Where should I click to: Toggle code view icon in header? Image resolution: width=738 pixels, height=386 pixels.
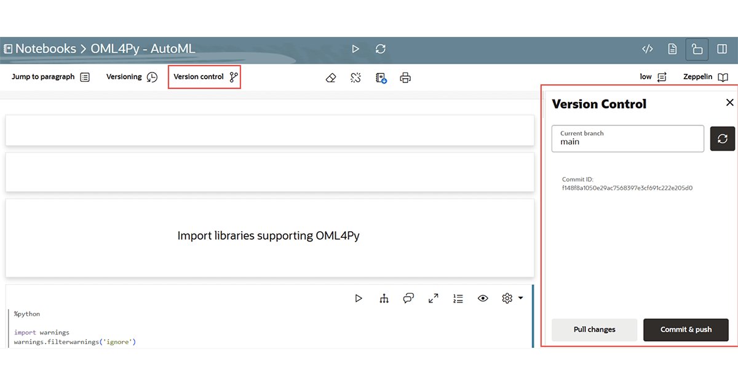click(647, 49)
